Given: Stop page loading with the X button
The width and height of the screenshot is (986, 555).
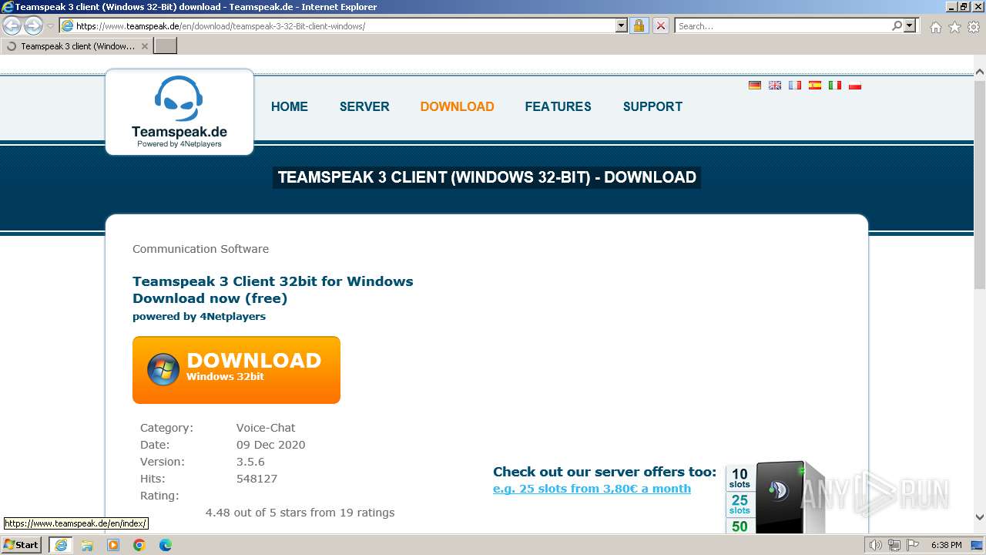Looking at the screenshot, I should 661,26.
